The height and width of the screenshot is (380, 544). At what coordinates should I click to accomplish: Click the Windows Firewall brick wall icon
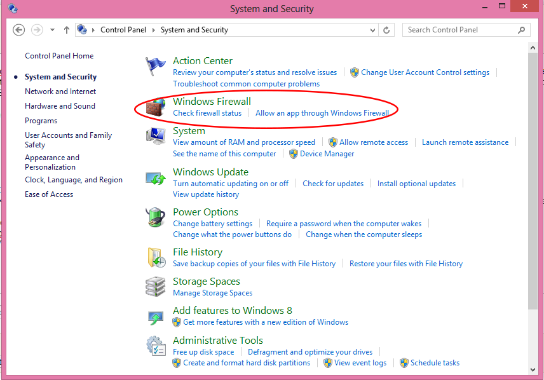156,107
